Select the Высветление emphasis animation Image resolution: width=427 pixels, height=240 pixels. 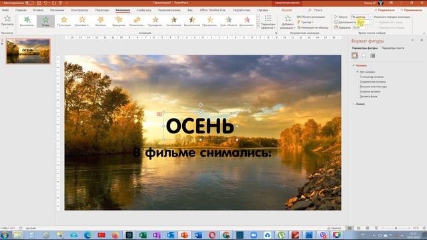[x=192, y=21]
